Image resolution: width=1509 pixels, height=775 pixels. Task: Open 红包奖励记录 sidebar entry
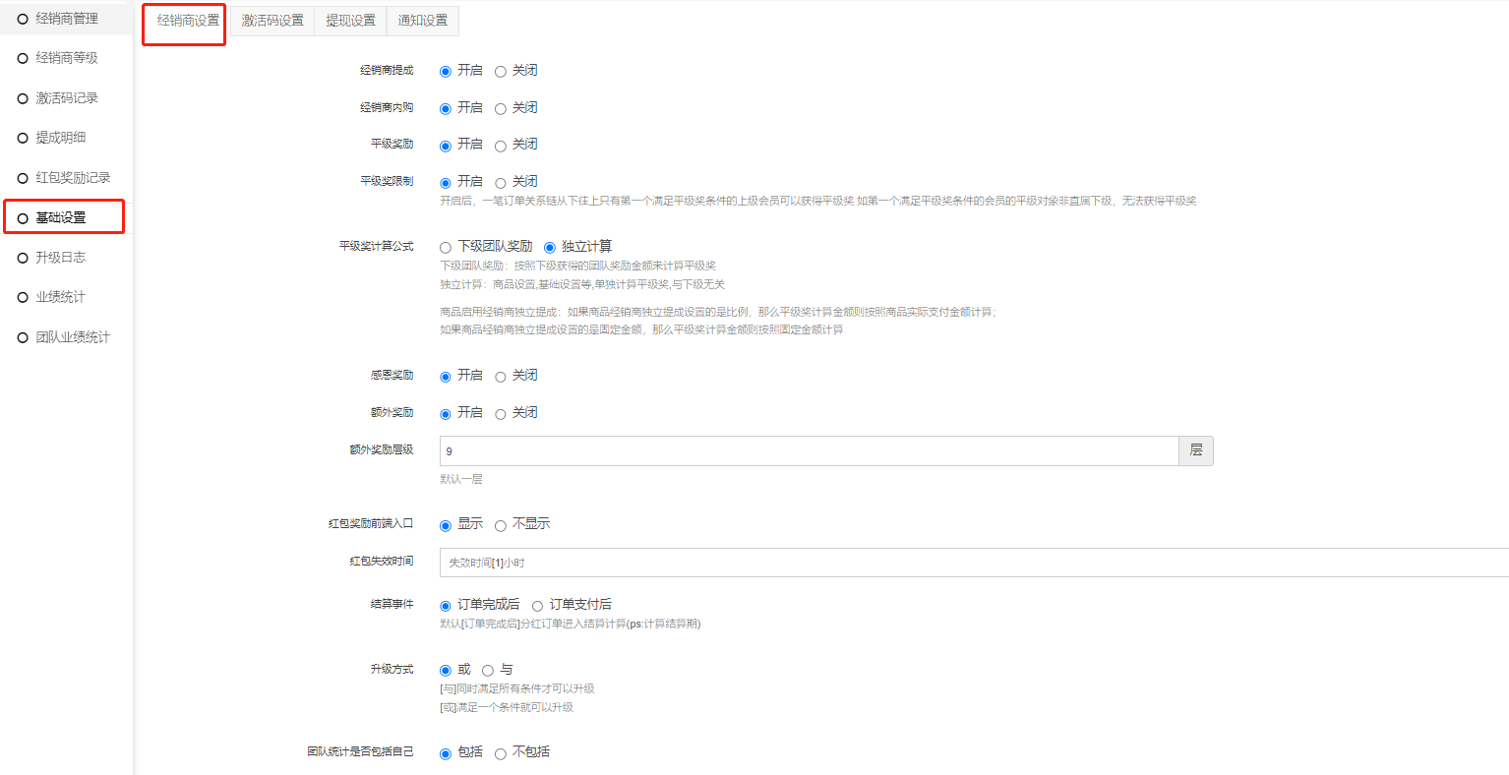[73, 178]
